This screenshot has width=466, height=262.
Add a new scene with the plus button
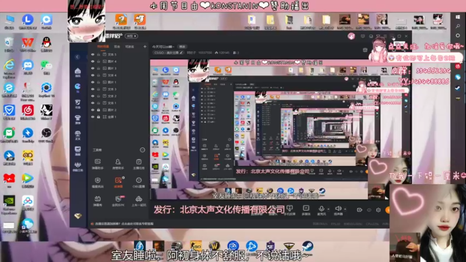tap(144, 47)
